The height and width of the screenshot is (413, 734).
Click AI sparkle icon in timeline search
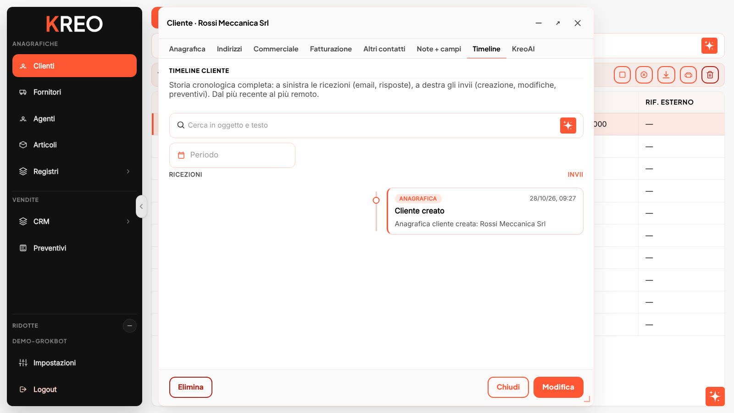tap(568, 125)
